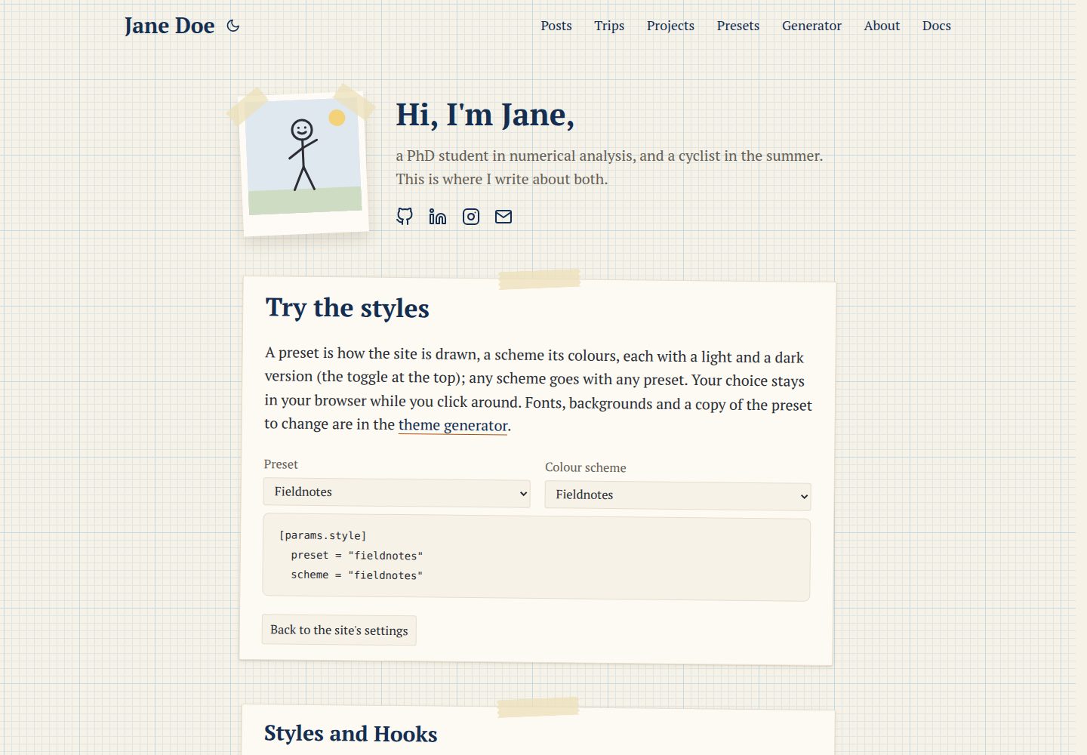Follow the theme generator link
Image resolution: width=1087 pixels, height=755 pixels.
pos(453,425)
